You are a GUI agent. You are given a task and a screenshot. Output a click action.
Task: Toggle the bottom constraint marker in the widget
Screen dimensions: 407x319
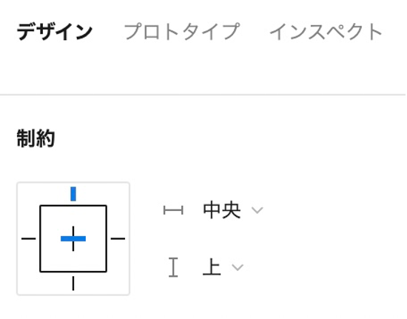click(73, 283)
